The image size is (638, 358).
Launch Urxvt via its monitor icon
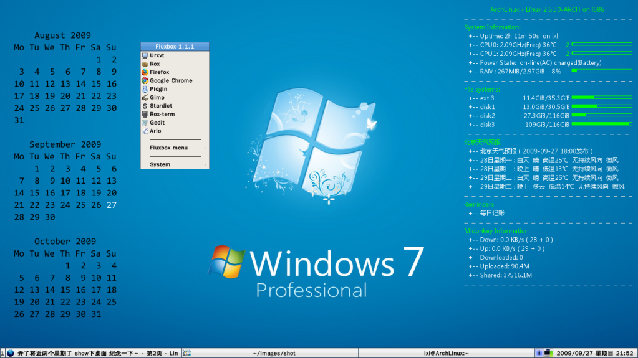[x=145, y=55]
